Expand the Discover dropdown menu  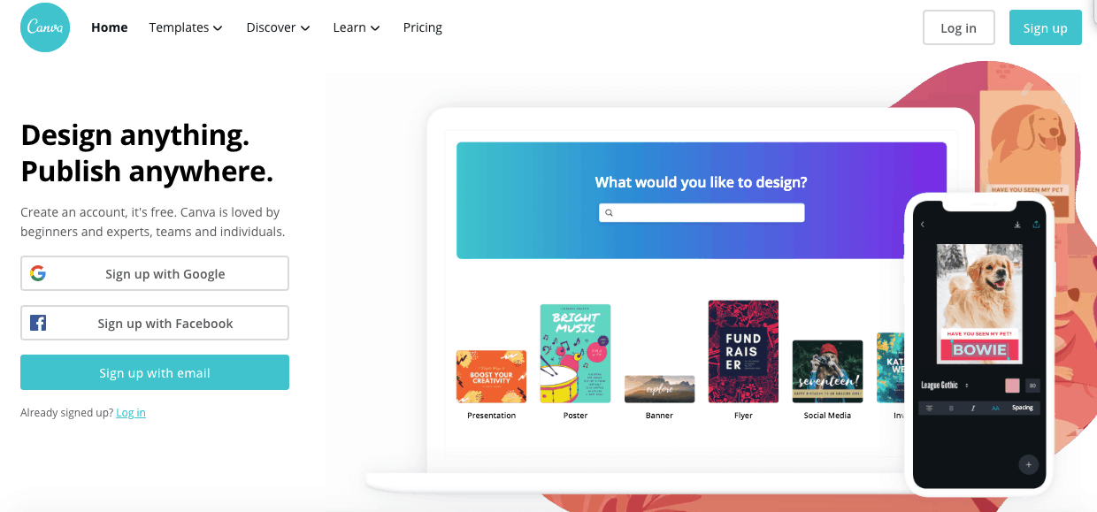pos(278,27)
